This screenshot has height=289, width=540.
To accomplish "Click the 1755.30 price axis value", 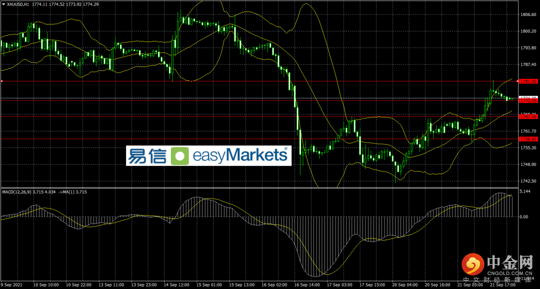I will 528,148.
